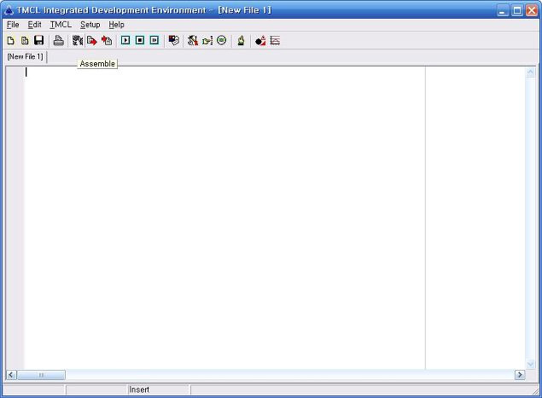Viewport: 542px width, 398px height.
Task: Click the black circle red triangle icon
Action: click(x=260, y=41)
